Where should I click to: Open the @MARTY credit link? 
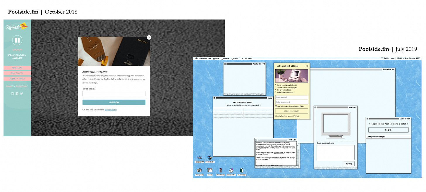[10, 86]
